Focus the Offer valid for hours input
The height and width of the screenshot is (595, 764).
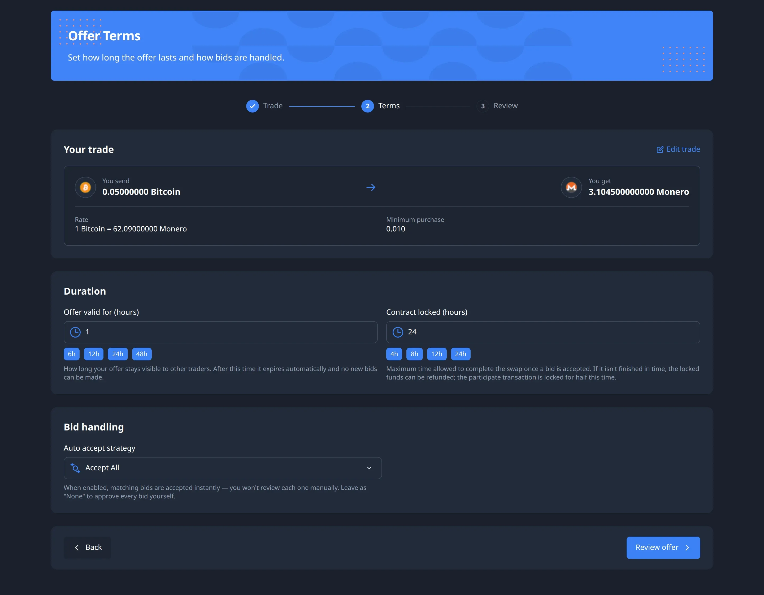(x=220, y=332)
